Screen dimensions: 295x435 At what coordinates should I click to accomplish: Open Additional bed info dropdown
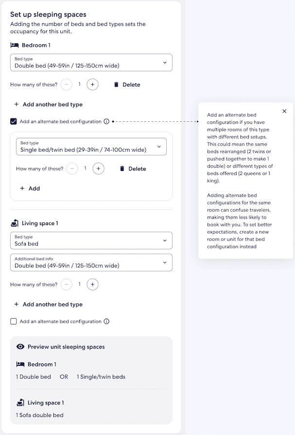click(91, 263)
